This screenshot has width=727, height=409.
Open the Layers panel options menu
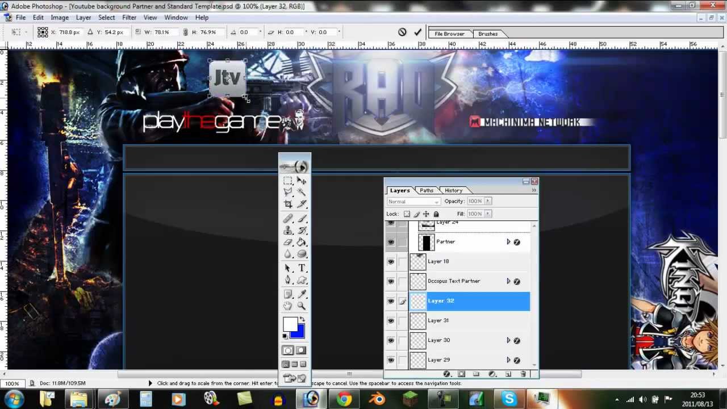(x=533, y=190)
